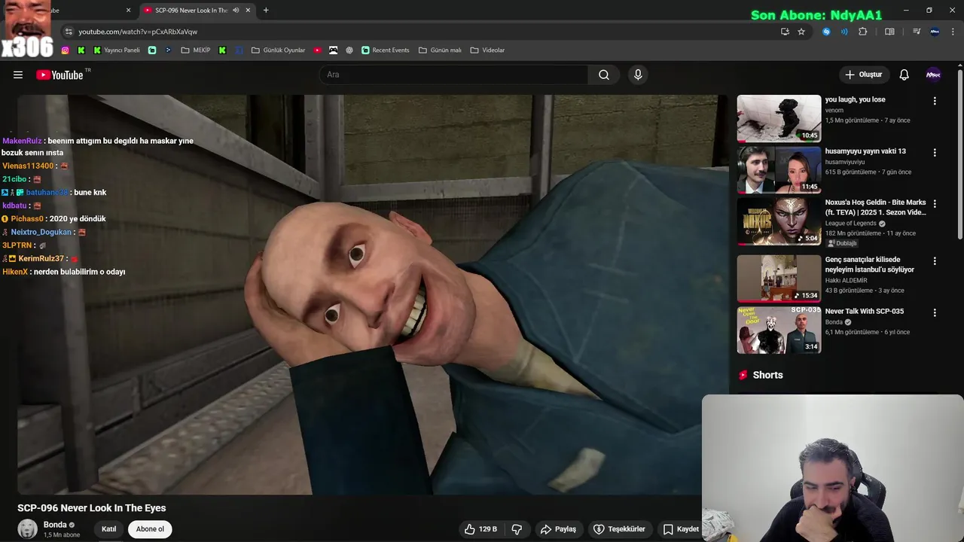964x542 pixels.
Task: Subscribe using Abone ol button
Action: coord(150,529)
